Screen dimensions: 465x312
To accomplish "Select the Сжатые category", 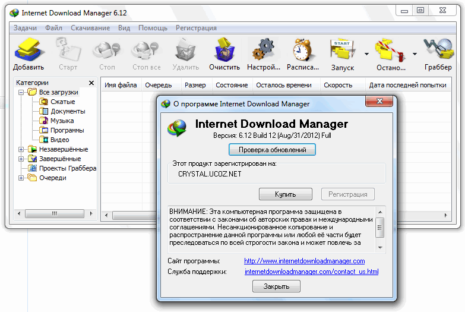I will (62, 102).
